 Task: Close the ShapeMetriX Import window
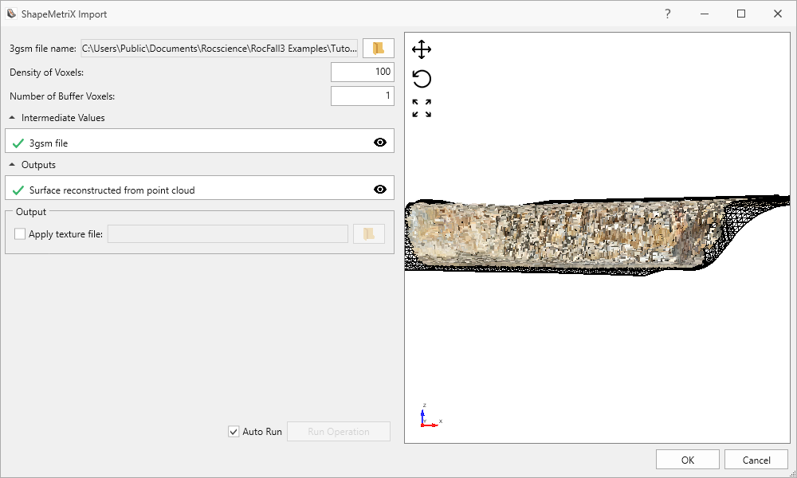click(x=778, y=14)
